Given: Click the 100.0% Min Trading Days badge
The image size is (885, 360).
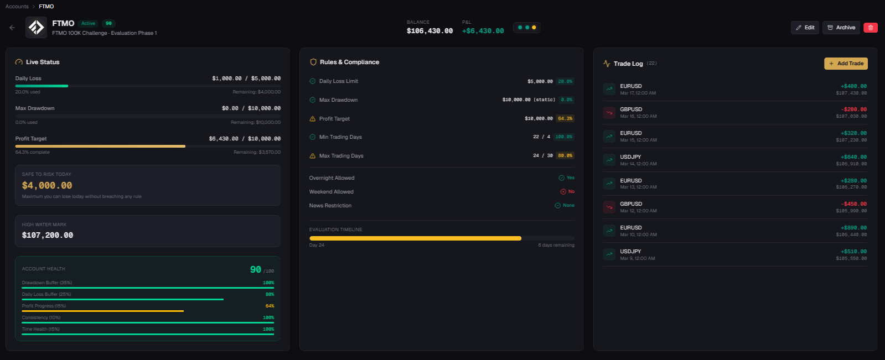Looking at the screenshot, I should click(x=564, y=137).
